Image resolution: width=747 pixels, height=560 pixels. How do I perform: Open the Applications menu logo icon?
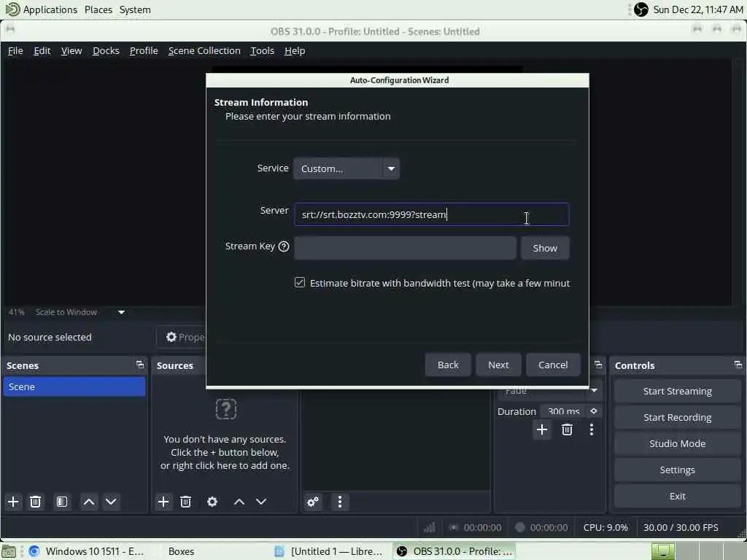pos(12,9)
